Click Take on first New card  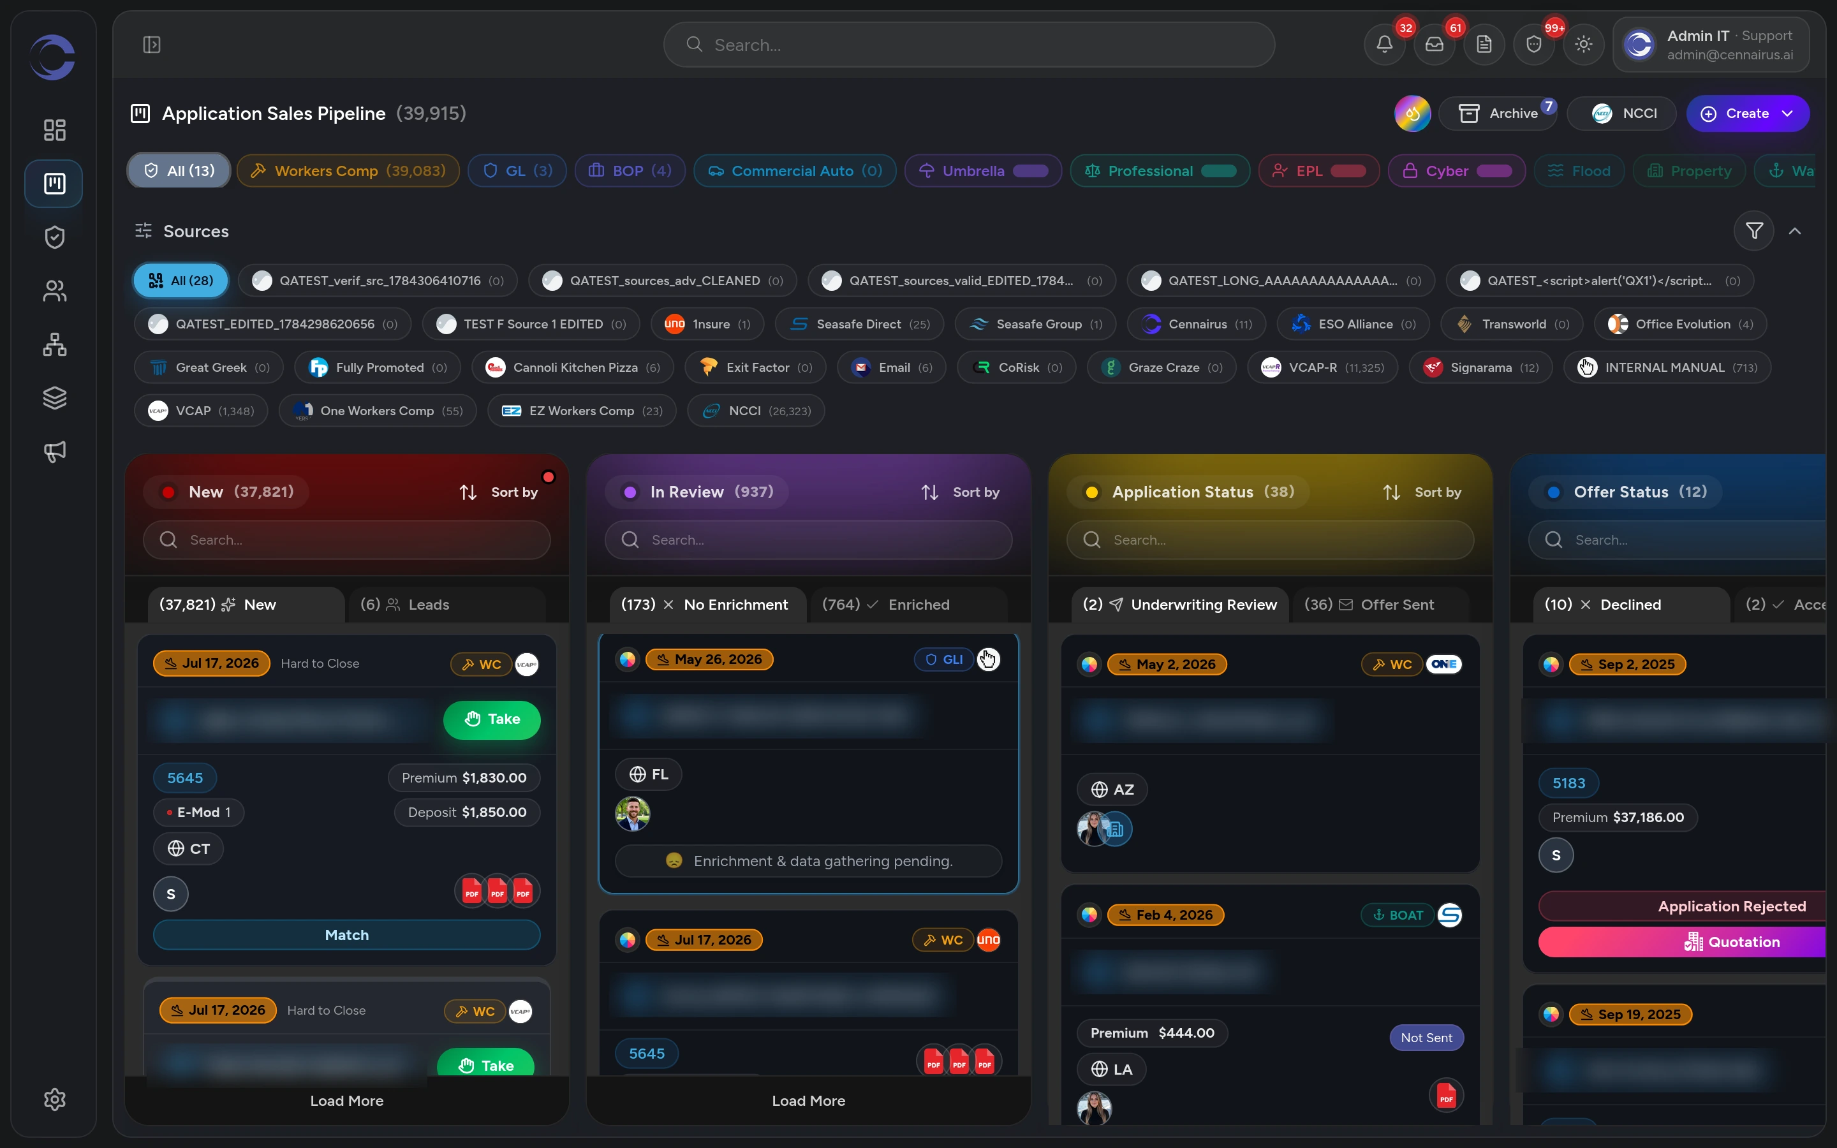[492, 719]
